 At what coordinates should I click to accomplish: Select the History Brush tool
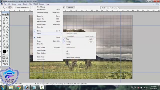tap(7, 29)
